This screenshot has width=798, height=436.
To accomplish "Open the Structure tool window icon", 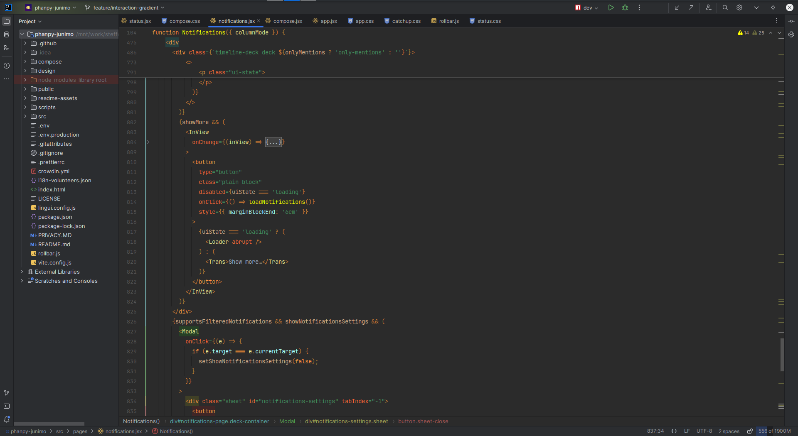I will click(7, 48).
